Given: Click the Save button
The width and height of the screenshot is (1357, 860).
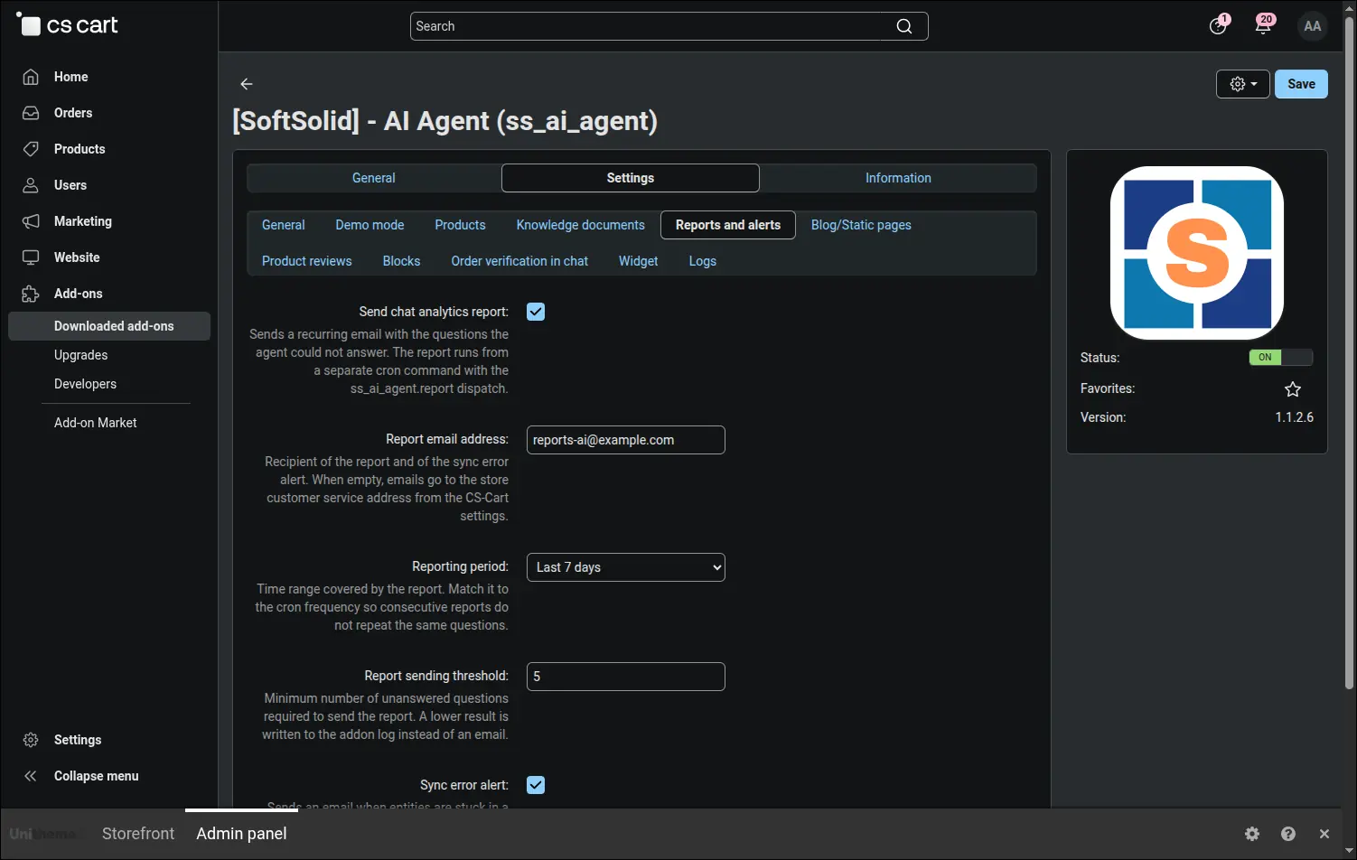Looking at the screenshot, I should [1301, 84].
